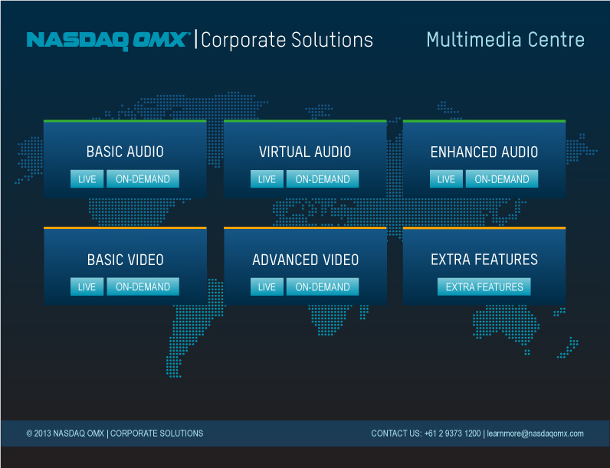Open Basic Audio ON-DEMAND demo
Viewport: 610px width, 468px height.
pyautogui.click(x=143, y=178)
